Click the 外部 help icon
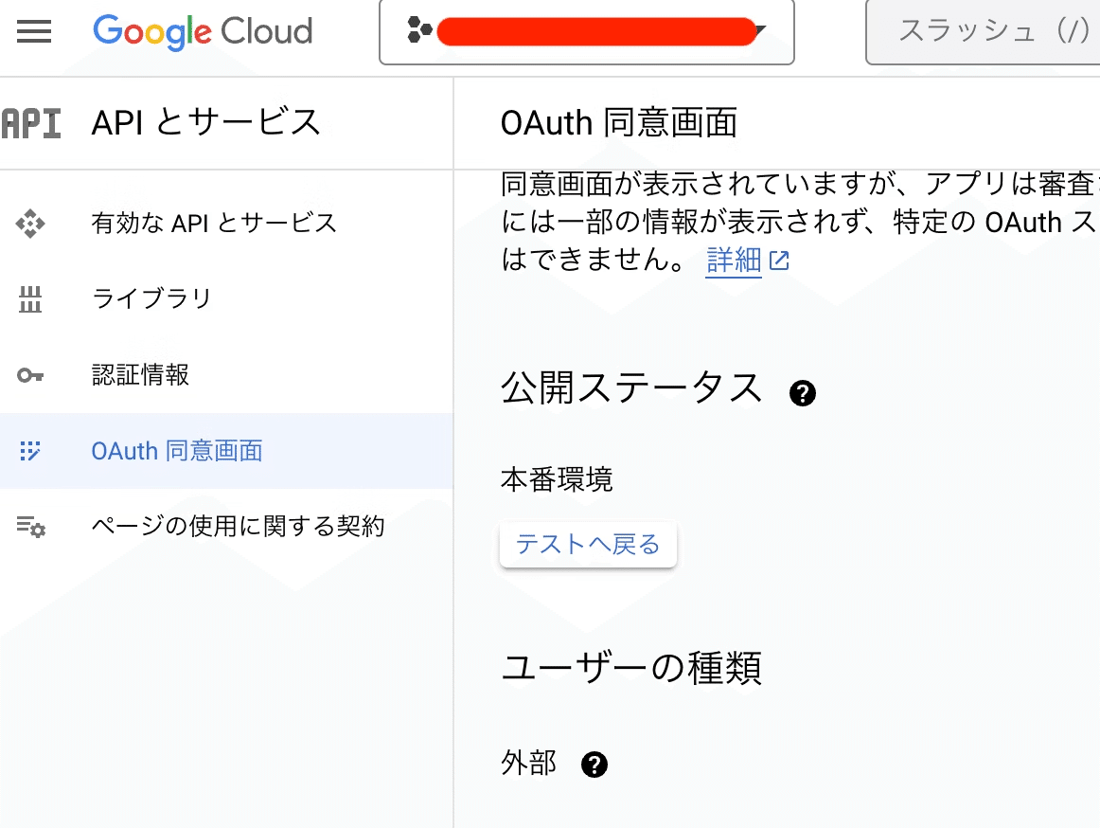The width and height of the screenshot is (1100, 828). coord(594,764)
